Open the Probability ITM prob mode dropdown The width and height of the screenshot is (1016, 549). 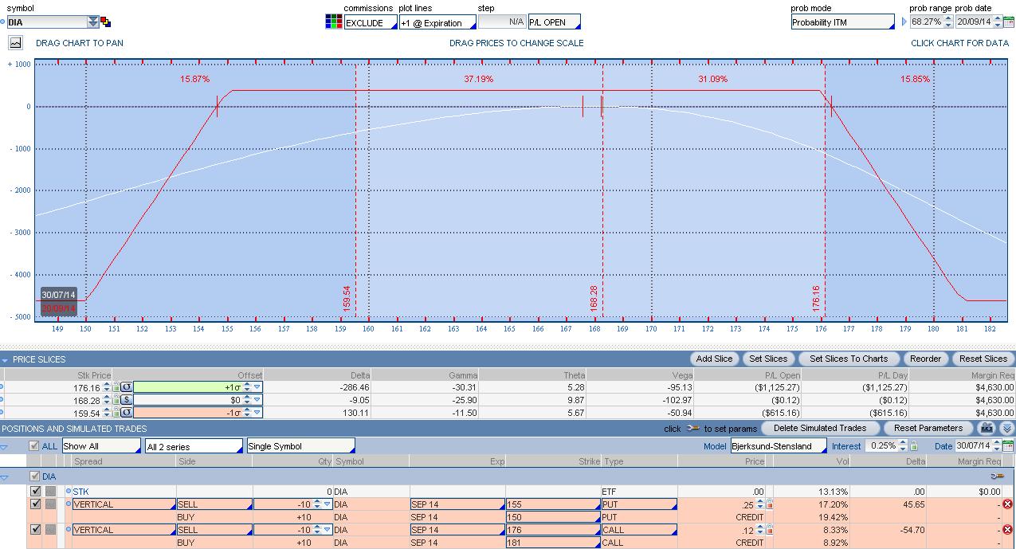(842, 22)
